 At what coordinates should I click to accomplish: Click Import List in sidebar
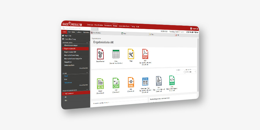coord(68,36)
